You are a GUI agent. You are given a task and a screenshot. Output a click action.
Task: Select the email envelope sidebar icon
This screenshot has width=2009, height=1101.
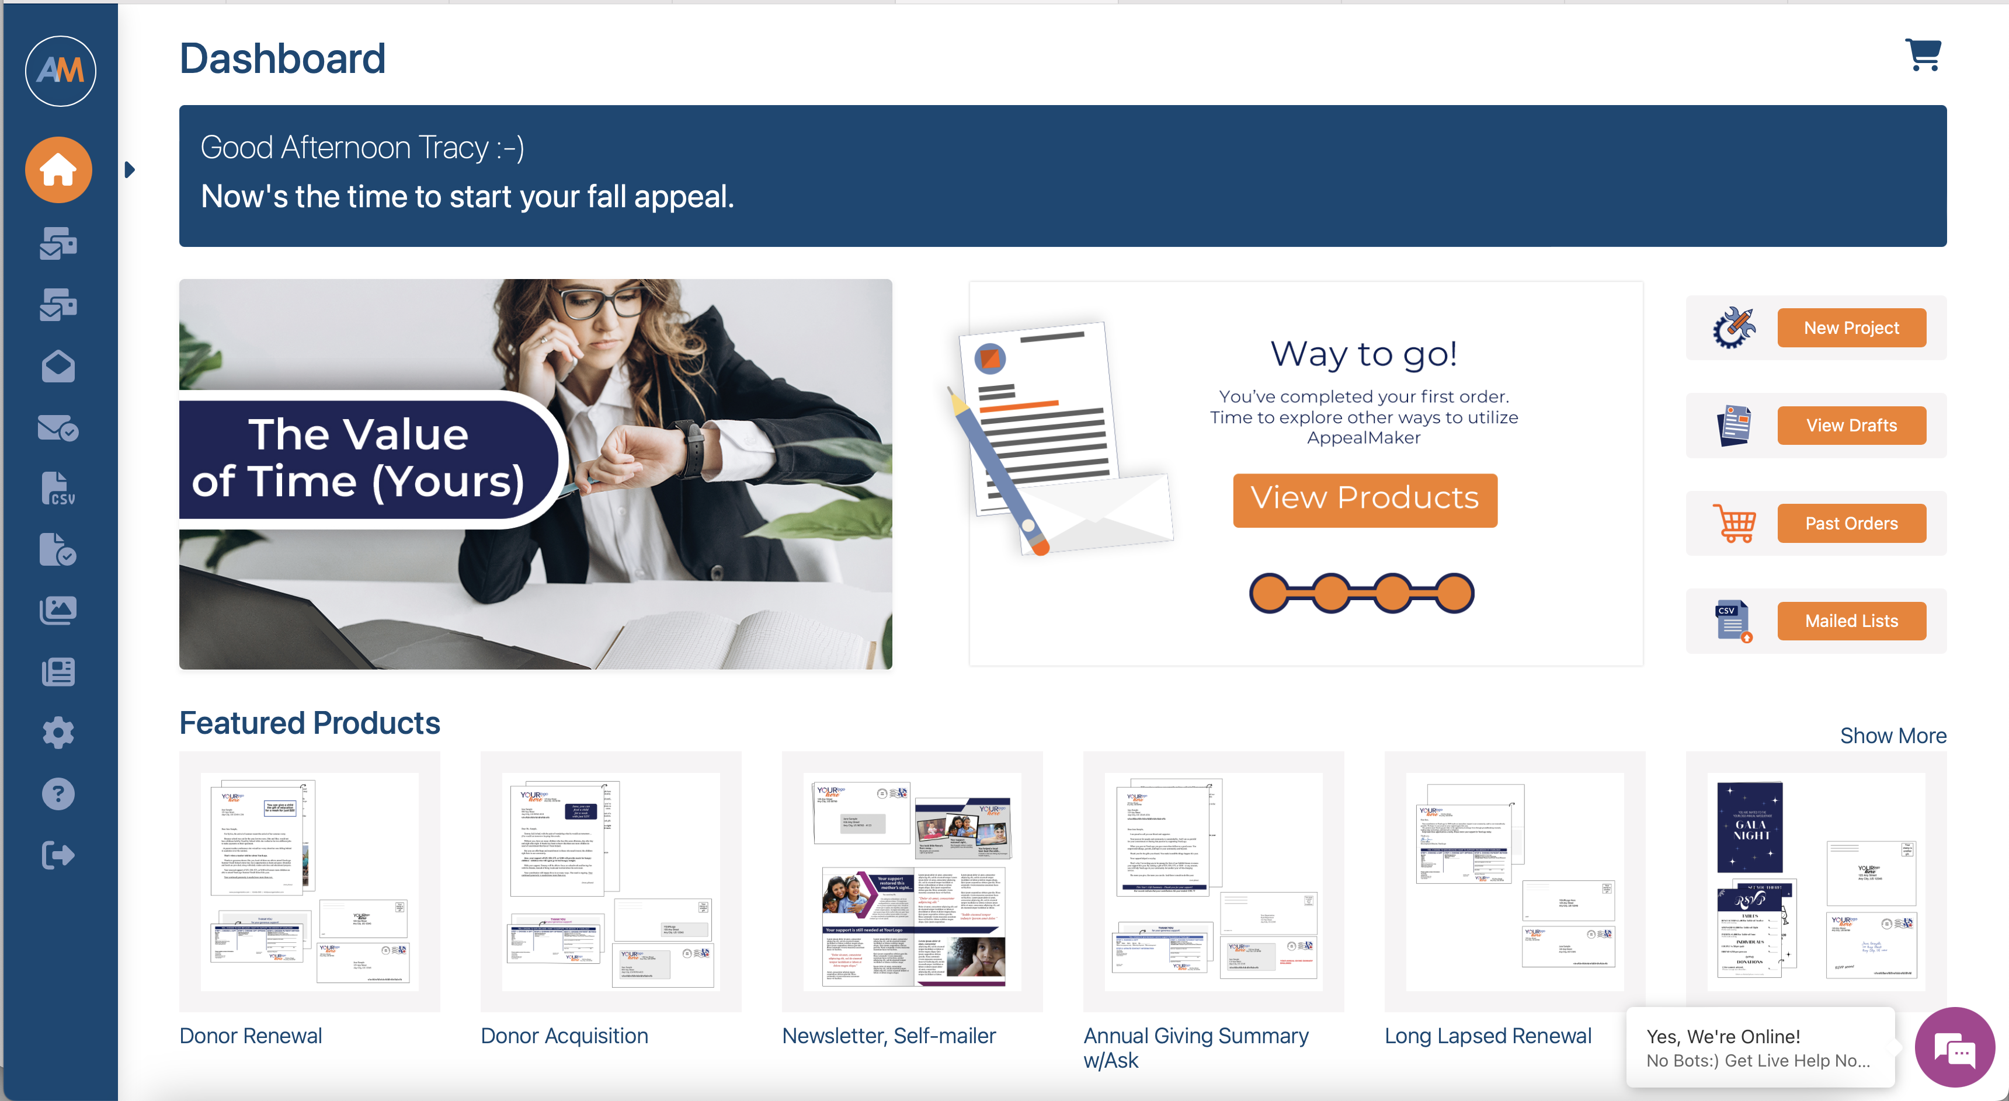coord(58,365)
